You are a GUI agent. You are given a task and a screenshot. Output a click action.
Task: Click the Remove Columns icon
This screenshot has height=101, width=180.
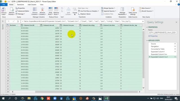click(42, 9)
